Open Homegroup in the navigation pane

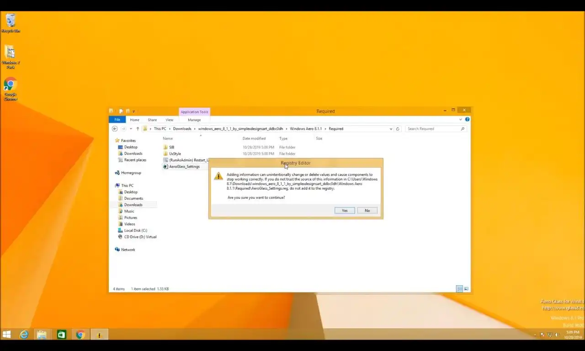click(x=128, y=173)
